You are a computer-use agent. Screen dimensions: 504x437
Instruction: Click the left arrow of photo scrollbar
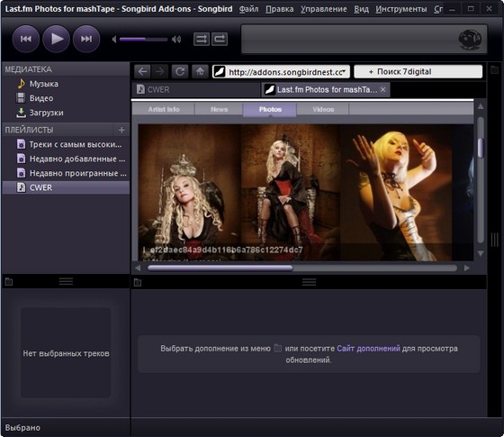click(x=138, y=269)
